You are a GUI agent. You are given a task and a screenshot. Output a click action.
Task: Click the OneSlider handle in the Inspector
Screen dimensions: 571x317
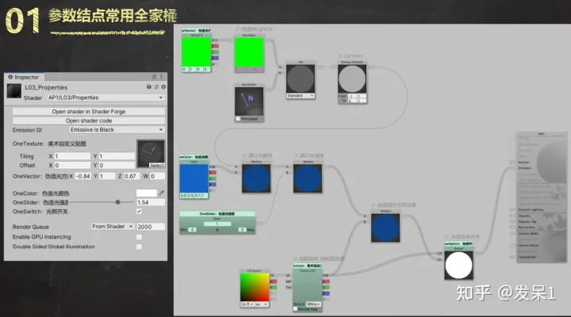tap(117, 202)
